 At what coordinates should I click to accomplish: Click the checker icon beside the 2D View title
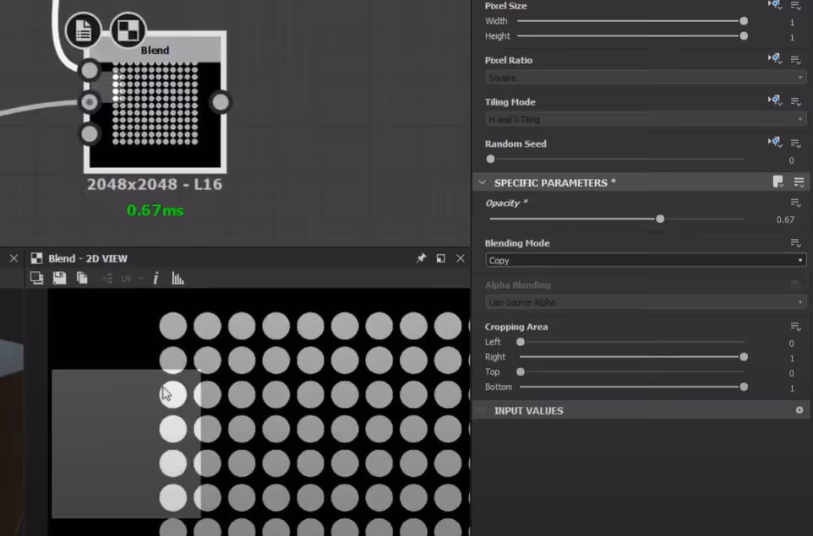(x=36, y=258)
